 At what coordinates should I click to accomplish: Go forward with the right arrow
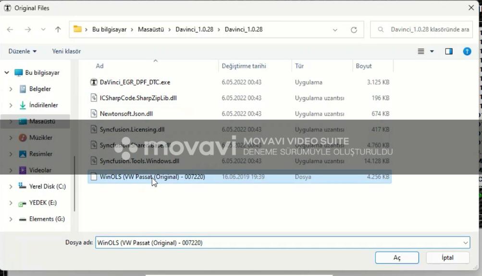tap(28, 29)
